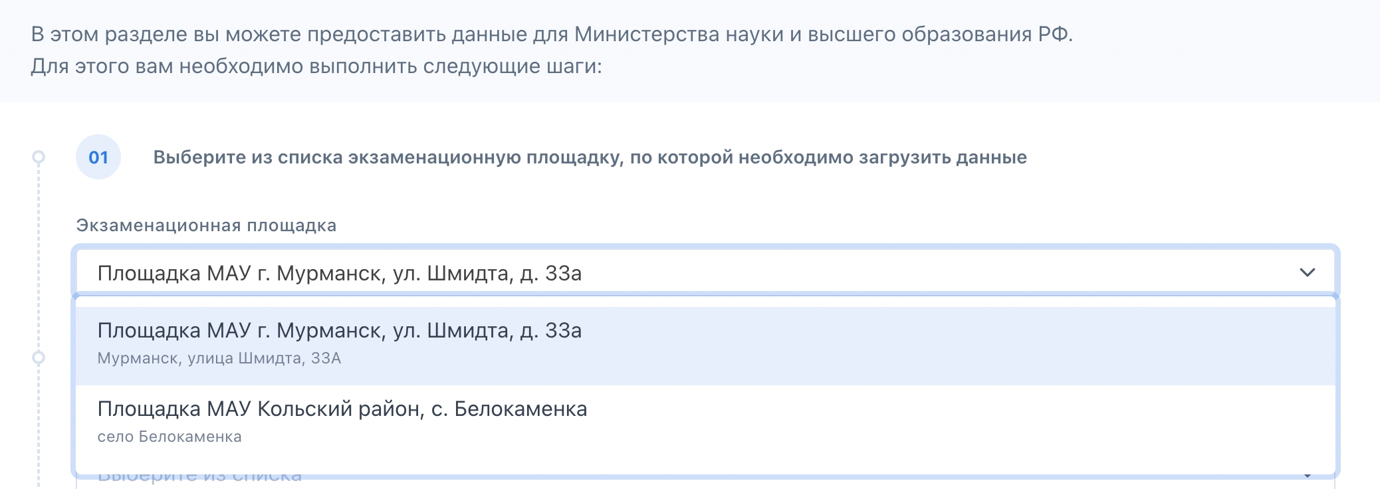Viewport: 1380px width, 489px height.
Task: Click the first timeline circle beside step 01
Action: point(39,157)
